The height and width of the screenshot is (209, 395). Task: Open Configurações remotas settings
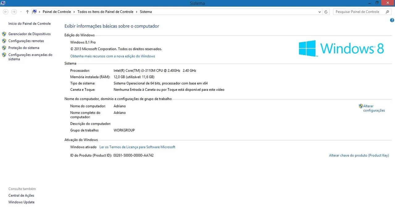click(x=26, y=41)
